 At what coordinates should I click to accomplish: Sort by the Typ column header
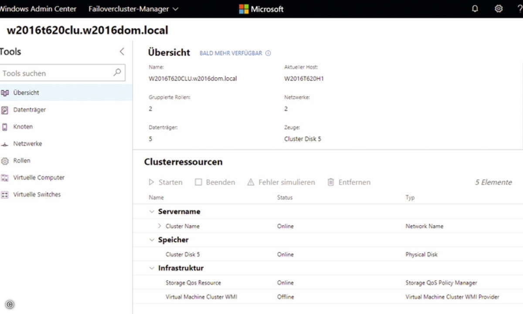pos(410,198)
